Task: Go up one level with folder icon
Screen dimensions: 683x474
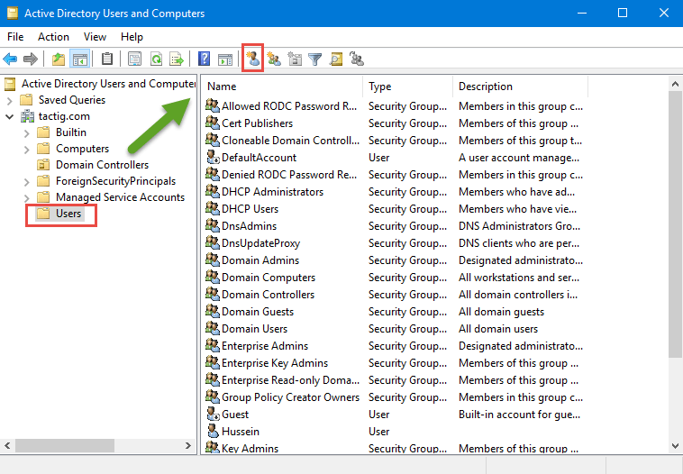Action: point(59,59)
